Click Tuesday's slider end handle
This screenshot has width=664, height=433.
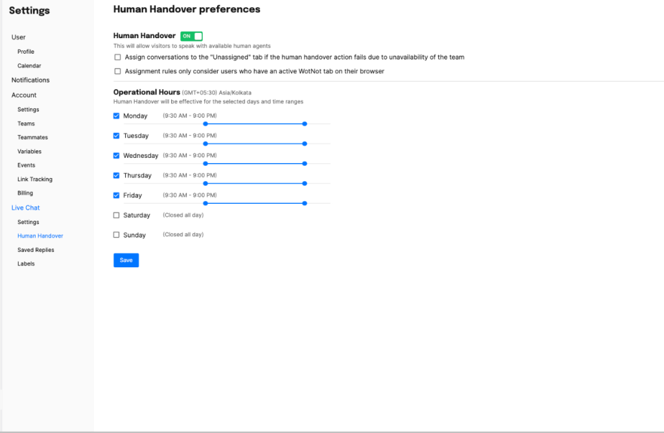click(305, 144)
